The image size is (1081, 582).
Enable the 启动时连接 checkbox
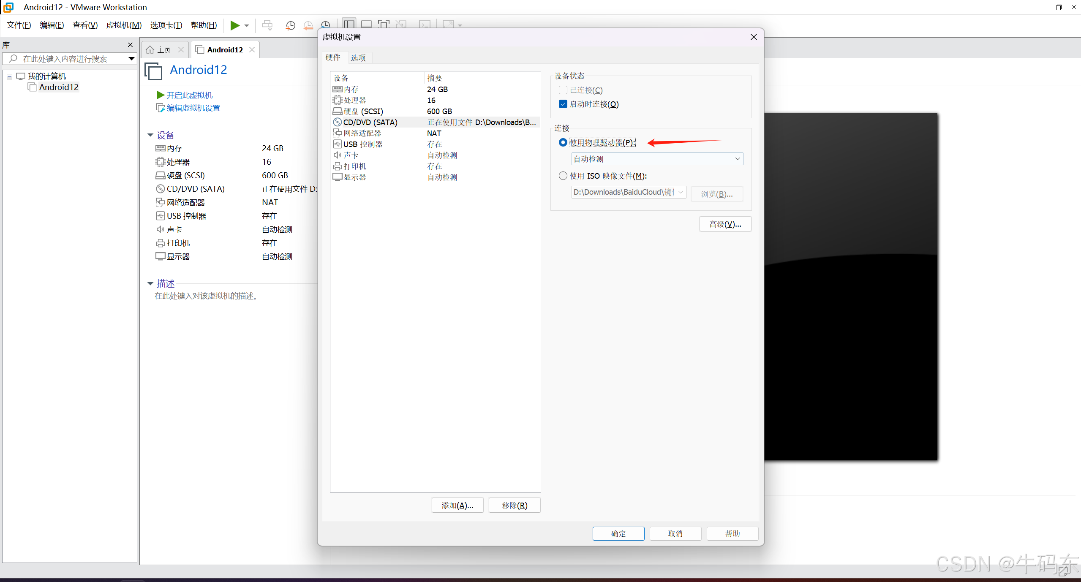click(x=563, y=104)
